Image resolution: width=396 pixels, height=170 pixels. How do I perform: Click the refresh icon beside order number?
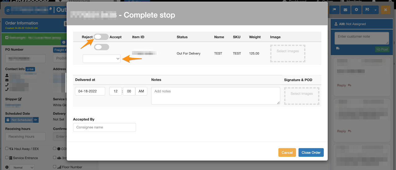click(x=8, y=10)
